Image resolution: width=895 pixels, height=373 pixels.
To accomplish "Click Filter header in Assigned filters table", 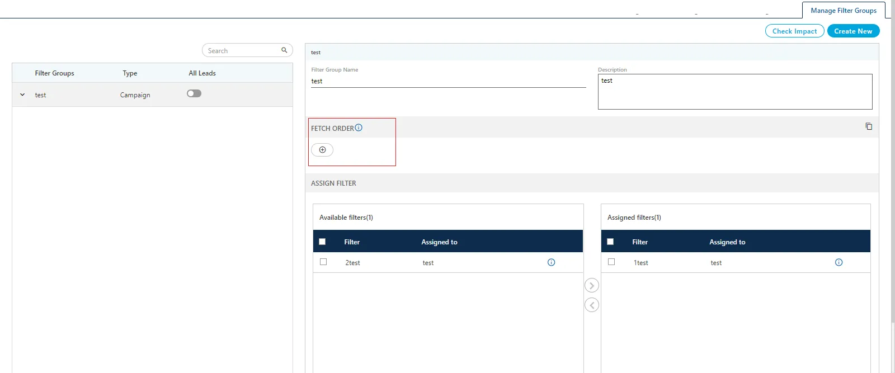I will [640, 242].
